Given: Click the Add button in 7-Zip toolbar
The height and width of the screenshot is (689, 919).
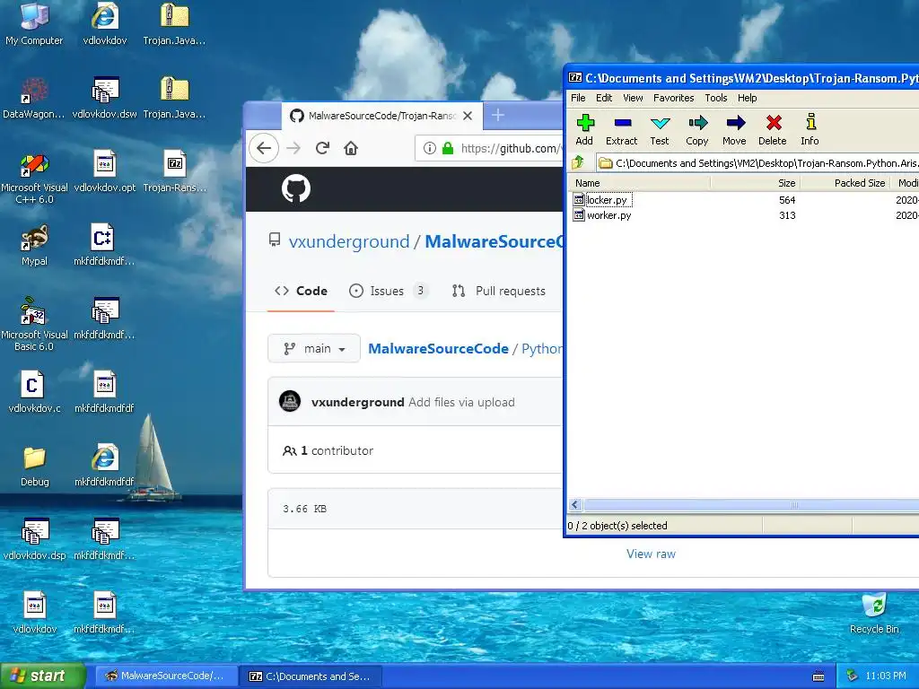Looking at the screenshot, I should tap(584, 129).
